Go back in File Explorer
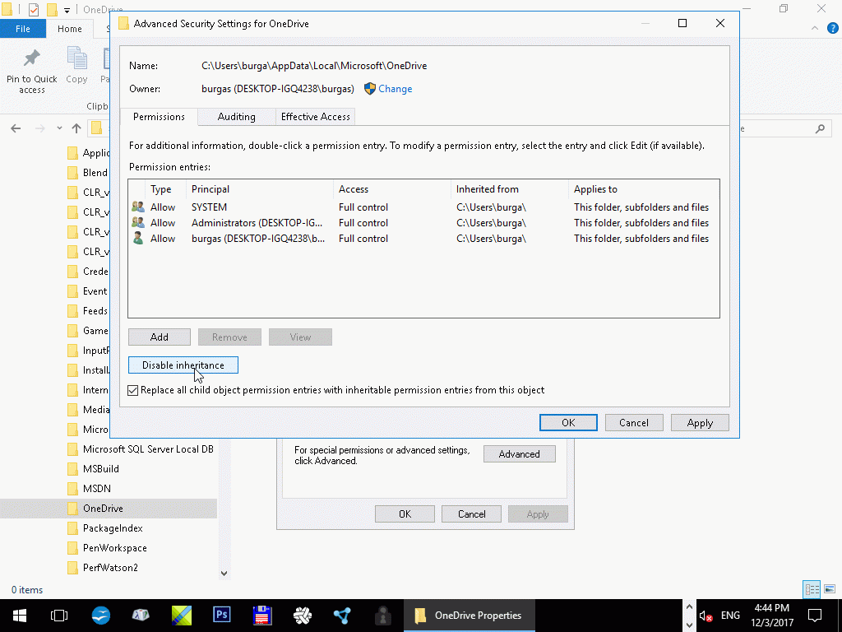 point(16,128)
